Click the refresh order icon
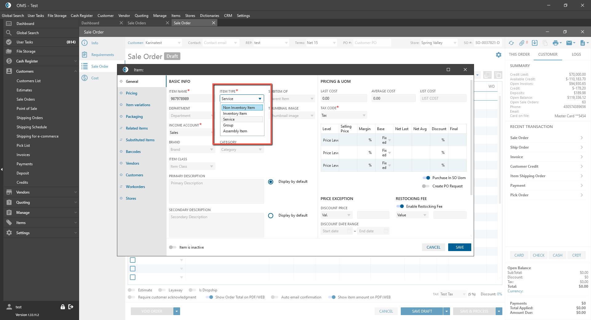 click(x=511, y=43)
